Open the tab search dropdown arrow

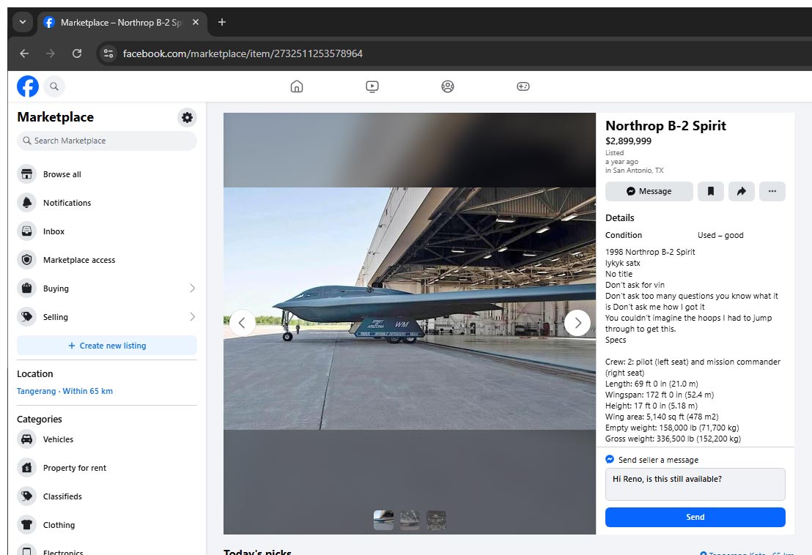(22, 22)
